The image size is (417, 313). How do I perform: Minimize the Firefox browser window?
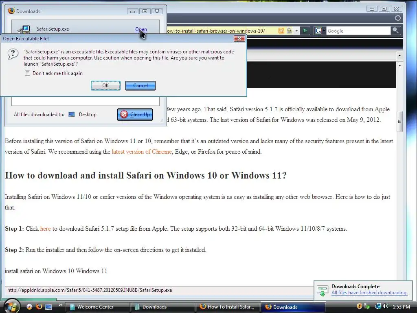[372, 9]
